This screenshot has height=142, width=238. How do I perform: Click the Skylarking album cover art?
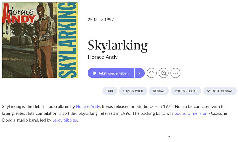(40, 40)
